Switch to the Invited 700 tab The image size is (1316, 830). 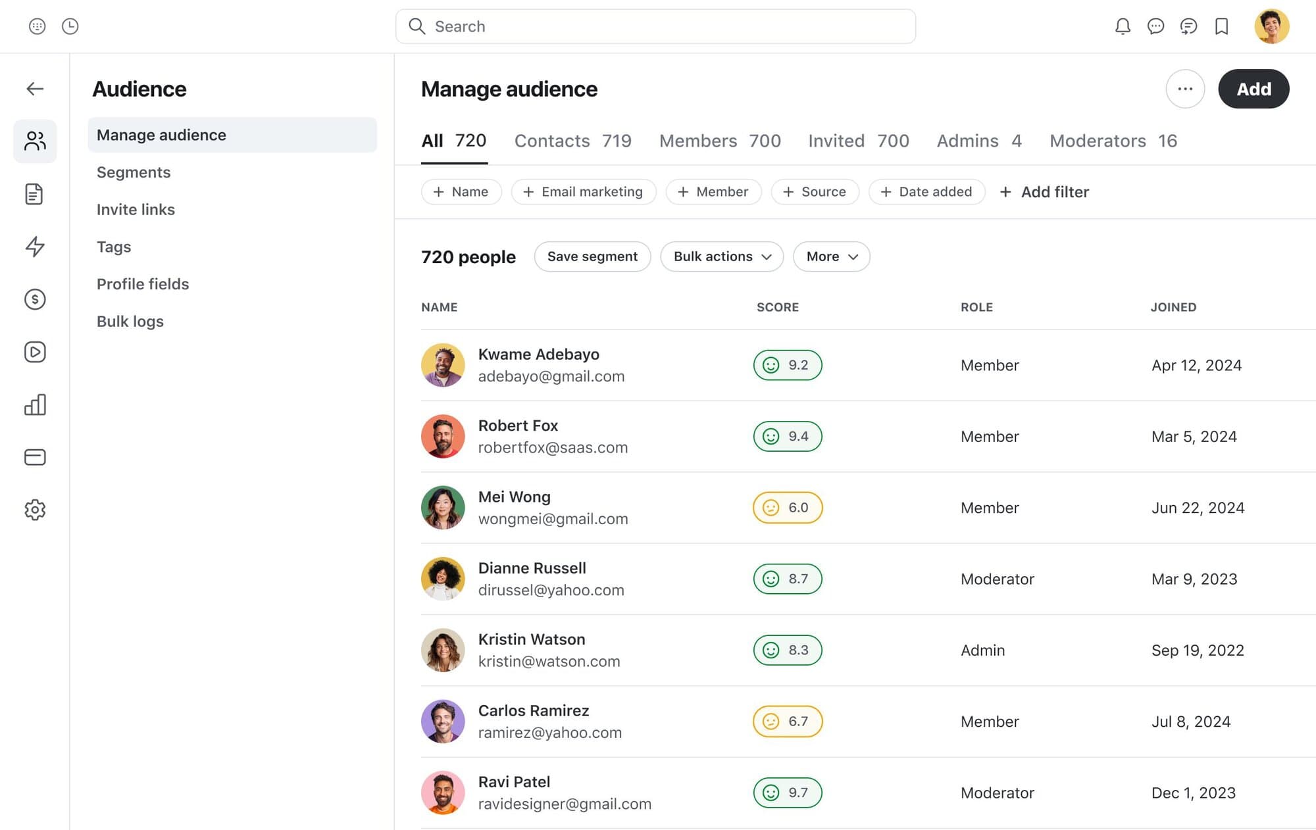click(x=859, y=141)
